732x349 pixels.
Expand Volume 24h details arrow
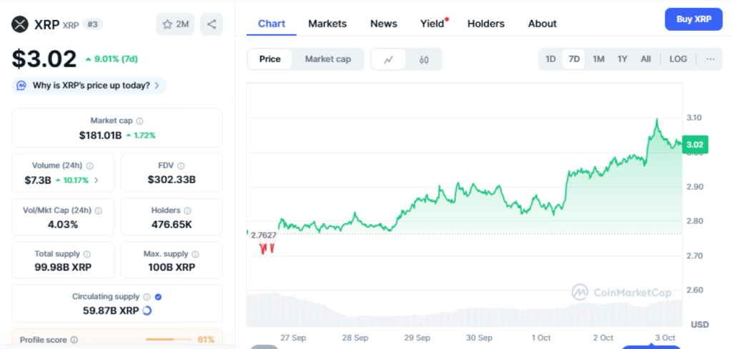pos(97,180)
